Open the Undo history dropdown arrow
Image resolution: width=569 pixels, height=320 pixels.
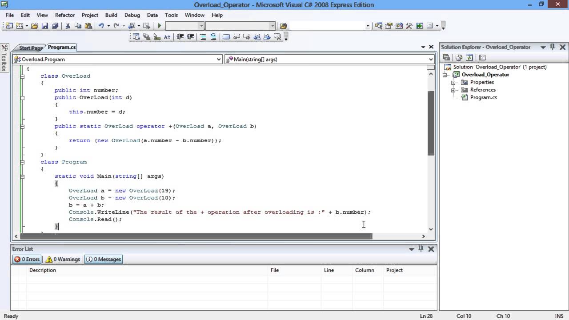coord(108,26)
